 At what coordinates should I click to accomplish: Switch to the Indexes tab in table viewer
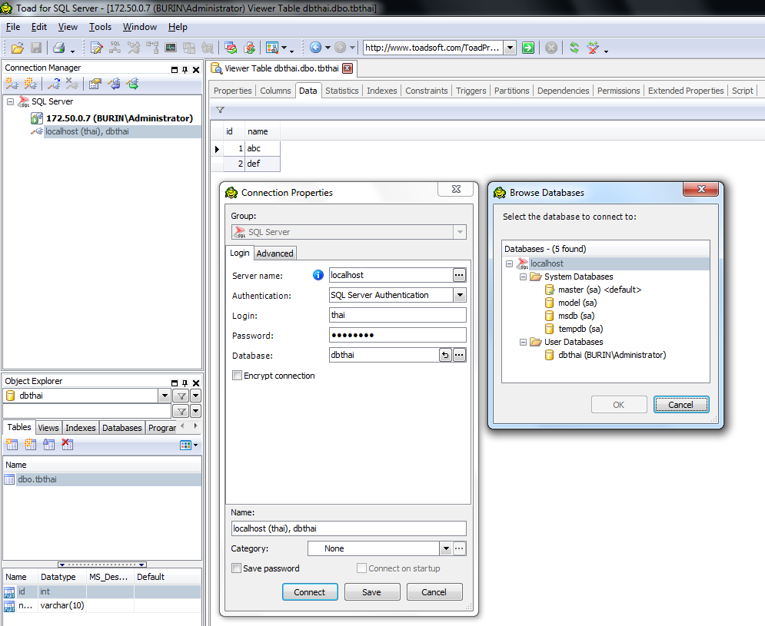[x=381, y=91]
